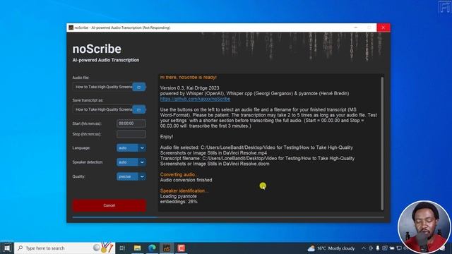This screenshot has width=452, height=254.
Task: Select the noScribe taskbar icon
Action: pos(167,248)
